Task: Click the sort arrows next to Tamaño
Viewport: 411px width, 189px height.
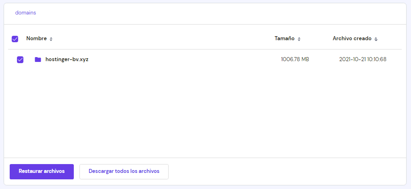Action: pos(299,39)
